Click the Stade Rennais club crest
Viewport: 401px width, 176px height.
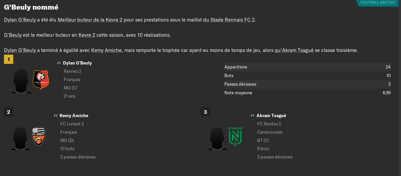click(41, 80)
